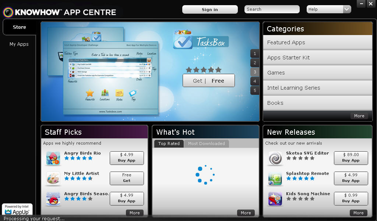Click the Search input field
The image size is (377, 221).
pos(272,9)
